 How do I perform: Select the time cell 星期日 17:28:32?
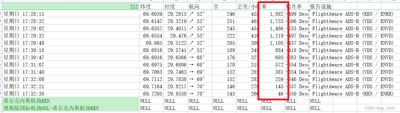71,21
